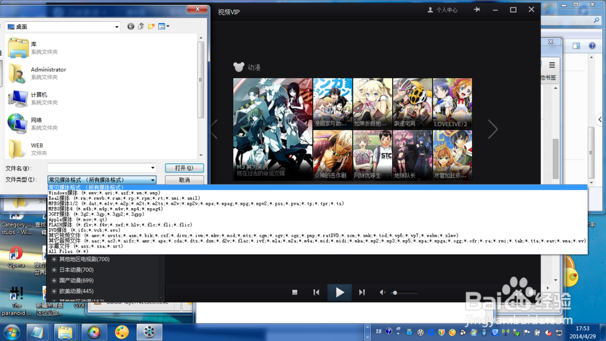
Task: Open 个人中心 in the player
Action: (442, 10)
